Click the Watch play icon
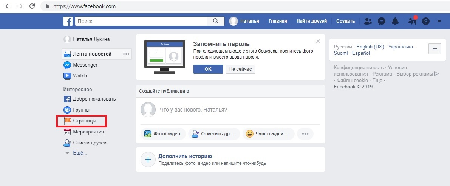The image size is (450, 186). click(67, 76)
